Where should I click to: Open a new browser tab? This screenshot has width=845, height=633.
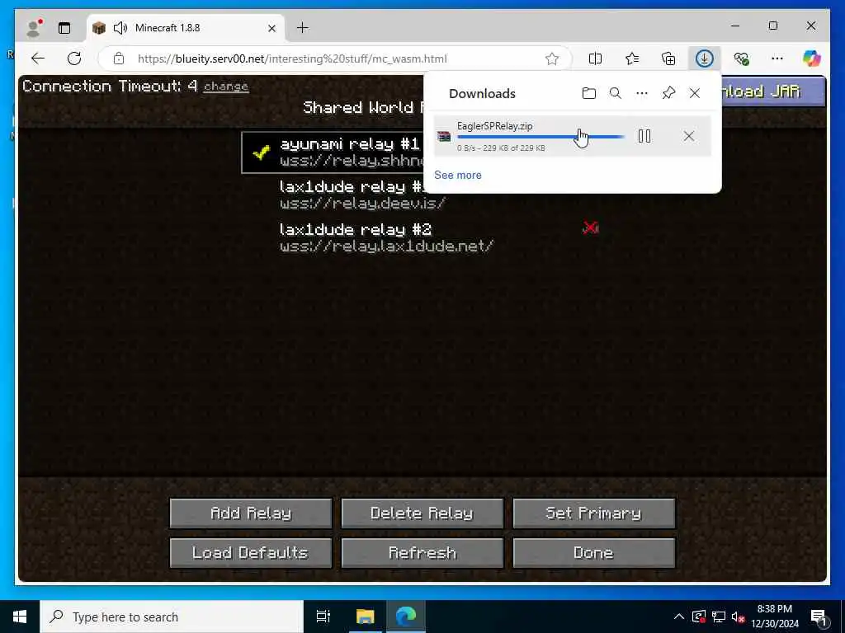point(303,27)
